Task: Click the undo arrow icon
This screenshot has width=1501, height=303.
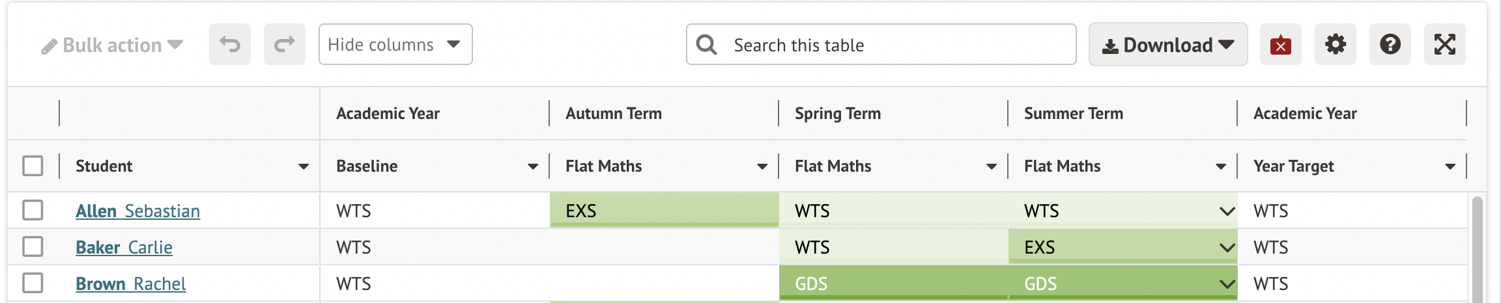Action: [x=230, y=45]
